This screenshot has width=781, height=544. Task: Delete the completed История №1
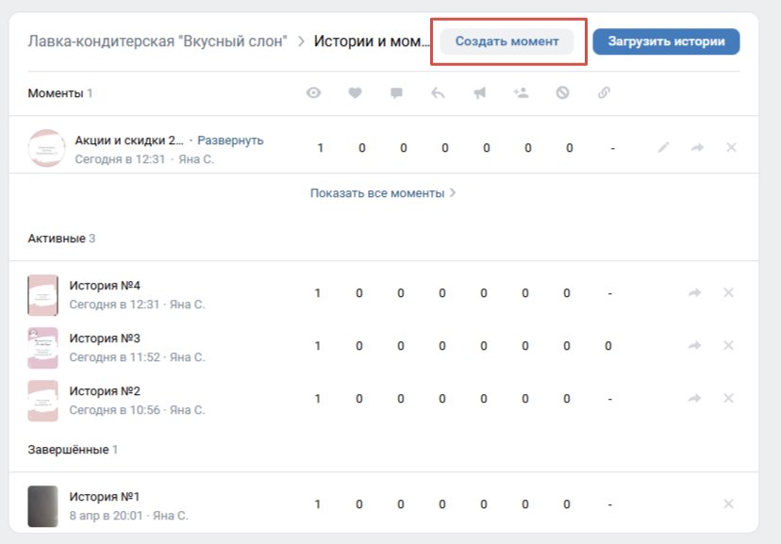point(728,503)
